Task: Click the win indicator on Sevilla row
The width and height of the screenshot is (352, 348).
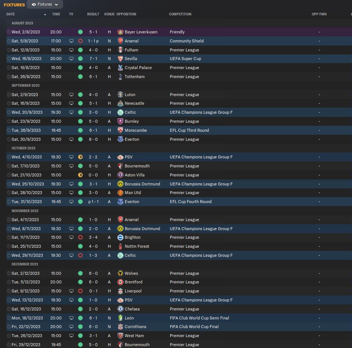Action: [80, 59]
